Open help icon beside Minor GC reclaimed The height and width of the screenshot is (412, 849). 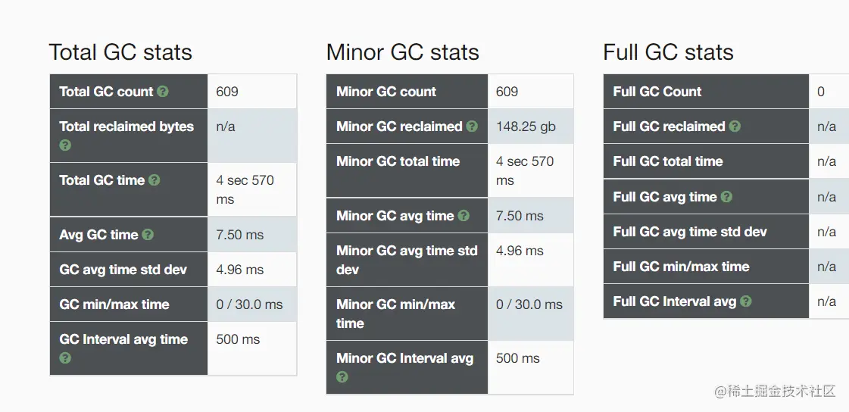click(472, 126)
